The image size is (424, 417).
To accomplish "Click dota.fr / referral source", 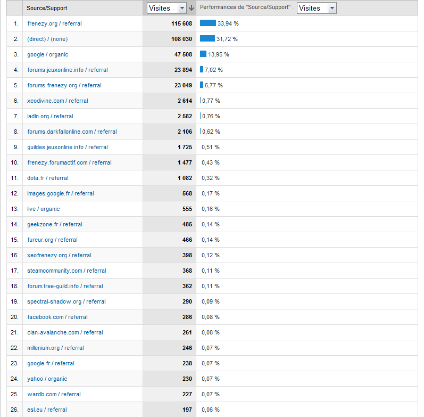I will [47, 178].
